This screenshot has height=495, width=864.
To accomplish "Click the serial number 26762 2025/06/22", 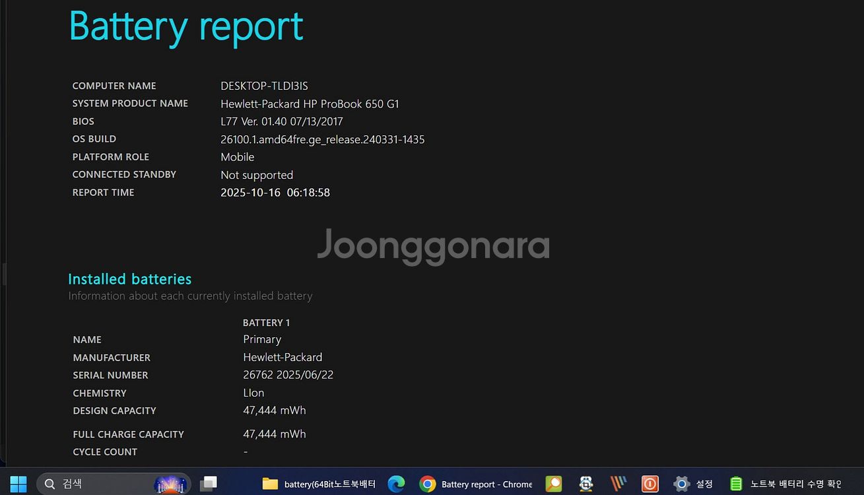I will point(288,375).
